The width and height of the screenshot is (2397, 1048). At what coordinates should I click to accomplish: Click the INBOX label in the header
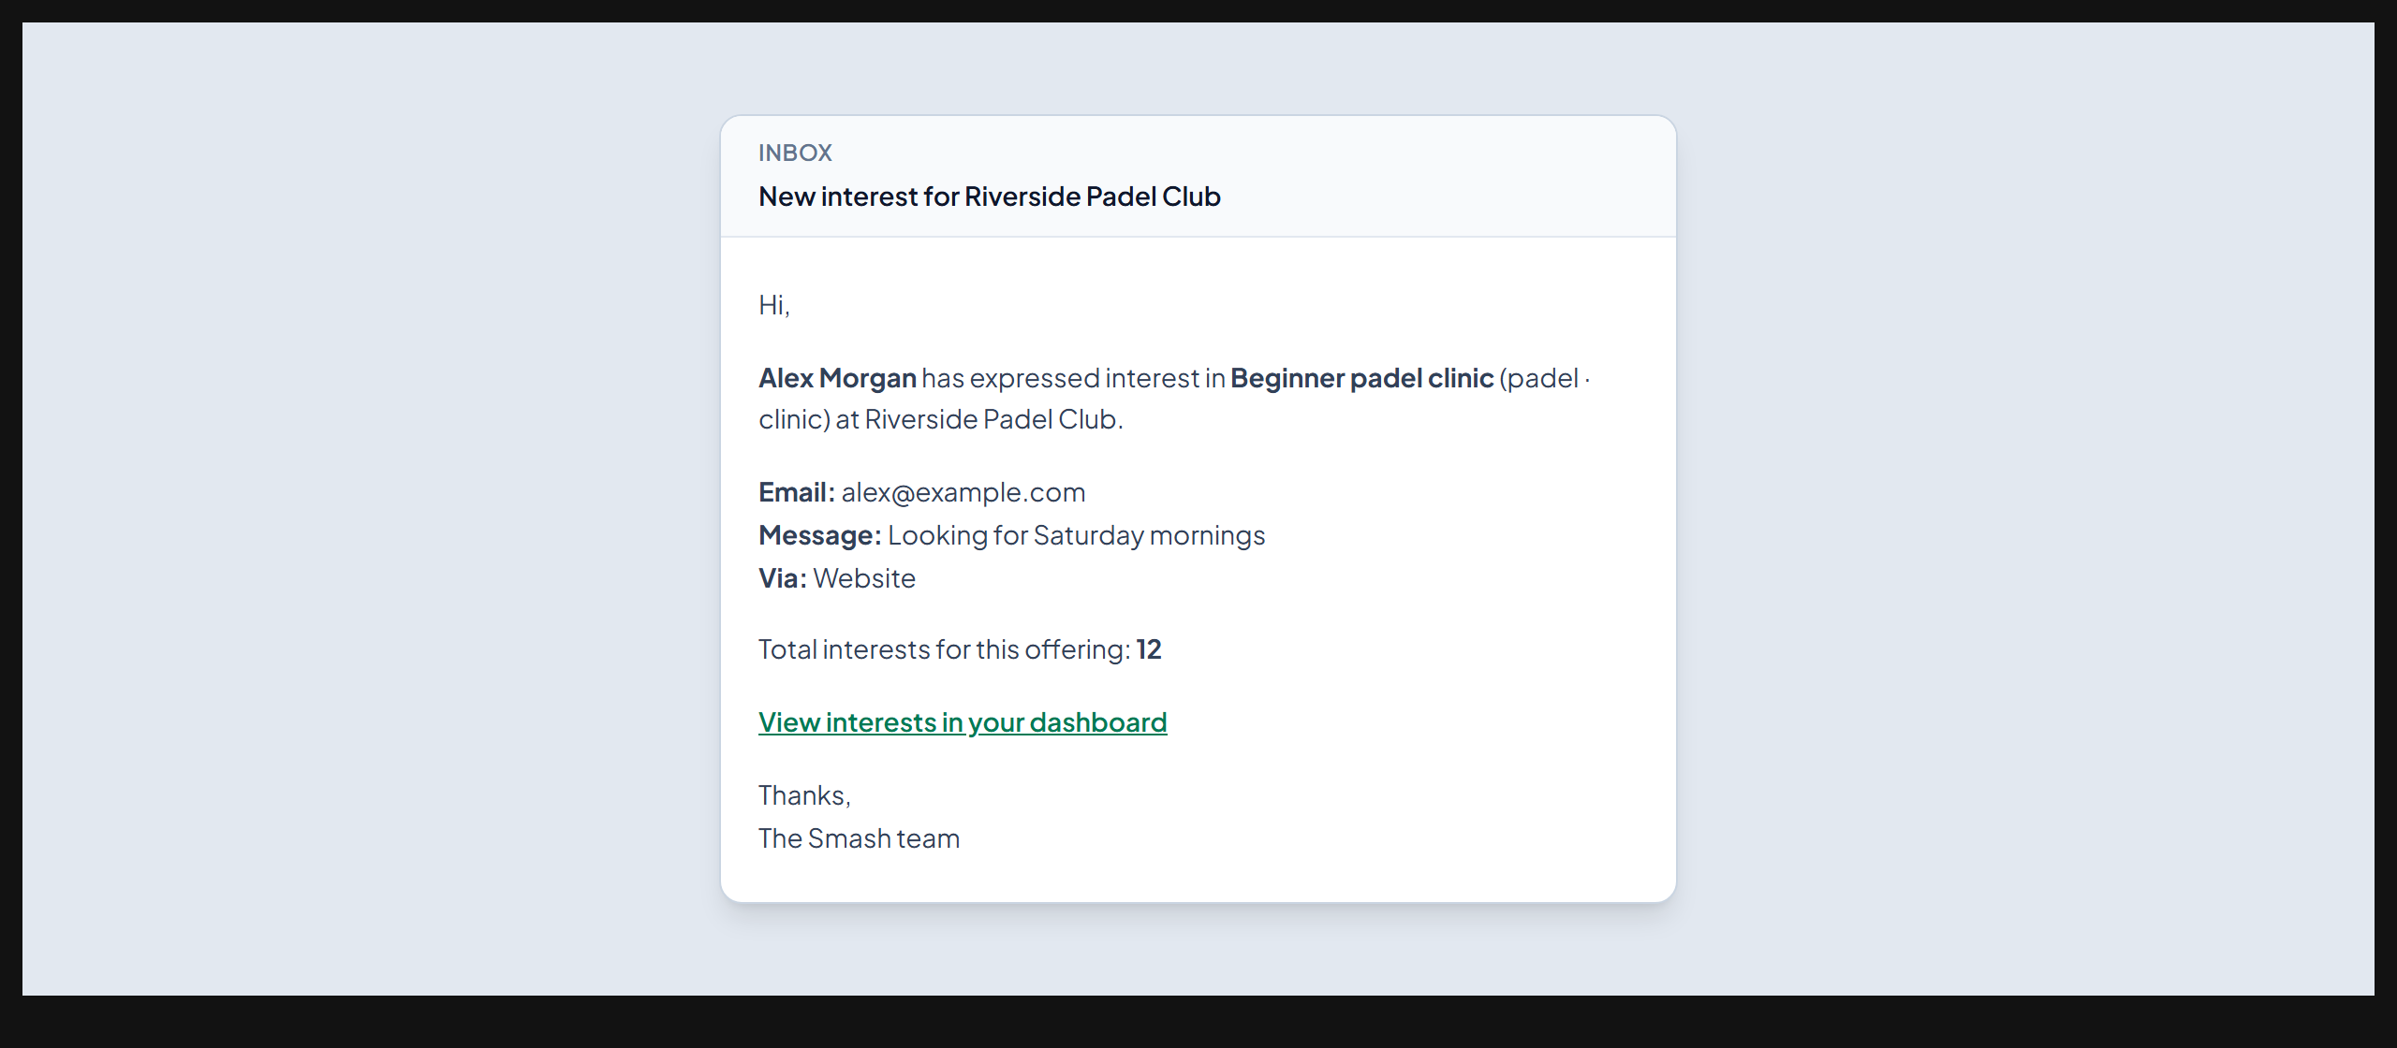[x=795, y=153]
